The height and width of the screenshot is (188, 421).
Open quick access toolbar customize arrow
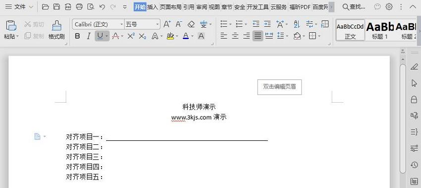[x=125, y=7]
